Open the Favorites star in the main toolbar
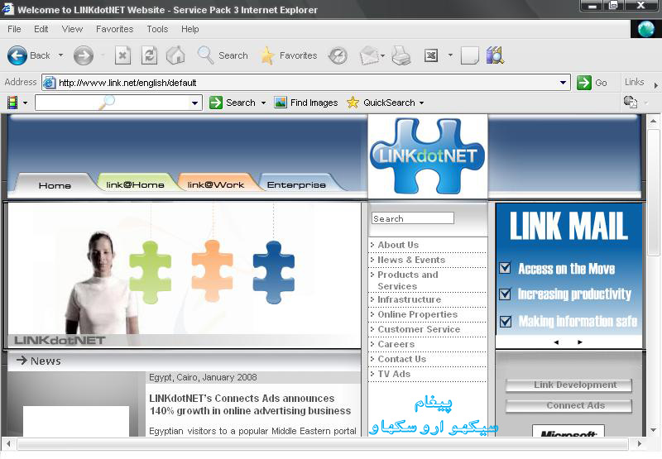The width and height of the screenshot is (662, 459). coord(267,55)
